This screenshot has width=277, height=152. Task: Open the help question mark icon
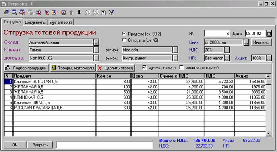coord(103,13)
